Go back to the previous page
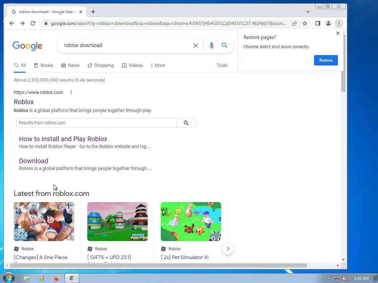378x283 pixels. (x=11, y=23)
